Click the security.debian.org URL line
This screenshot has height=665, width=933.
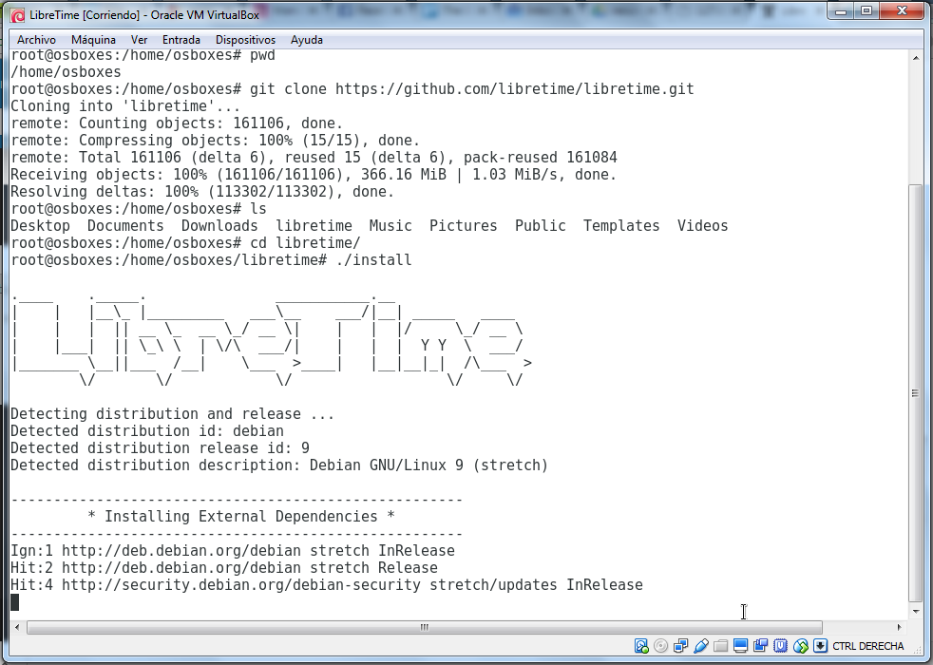click(327, 584)
